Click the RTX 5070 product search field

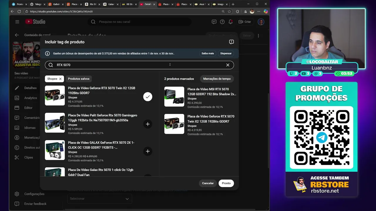coord(139,65)
